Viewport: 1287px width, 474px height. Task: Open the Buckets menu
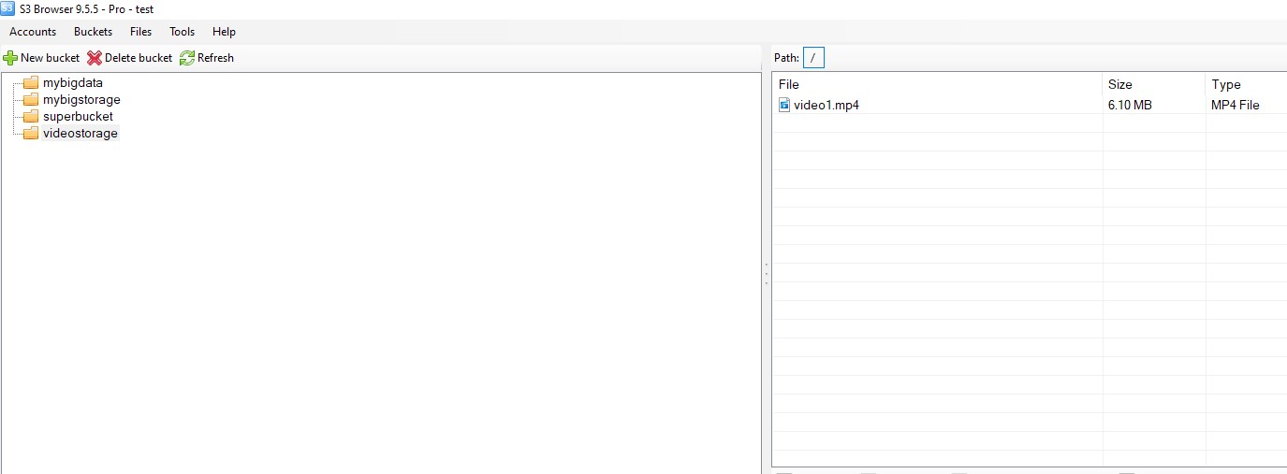coord(93,32)
